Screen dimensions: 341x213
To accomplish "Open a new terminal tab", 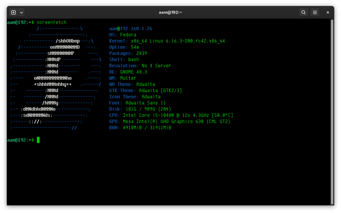I will (13, 12).
